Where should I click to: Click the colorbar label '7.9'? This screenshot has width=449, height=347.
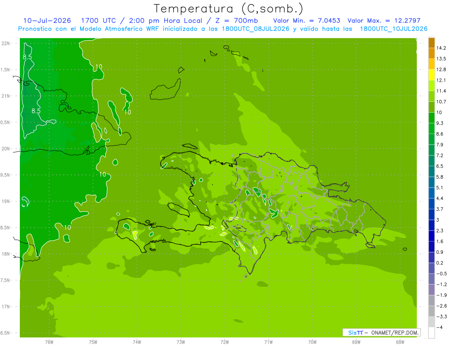pyautogui.click(x=440, y=145)
